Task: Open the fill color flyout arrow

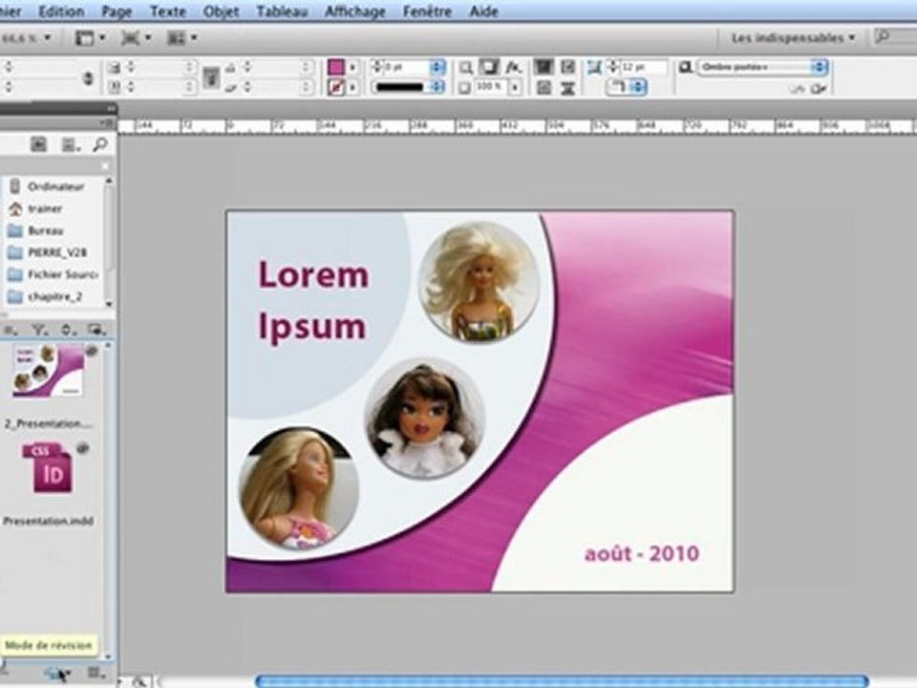Action: [x=352, y=67]
